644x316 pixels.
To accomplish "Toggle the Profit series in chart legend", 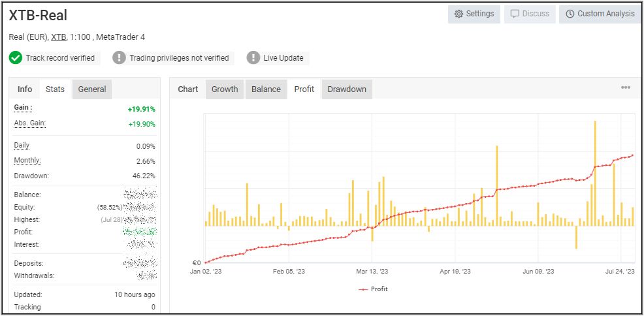I will 374,289.
